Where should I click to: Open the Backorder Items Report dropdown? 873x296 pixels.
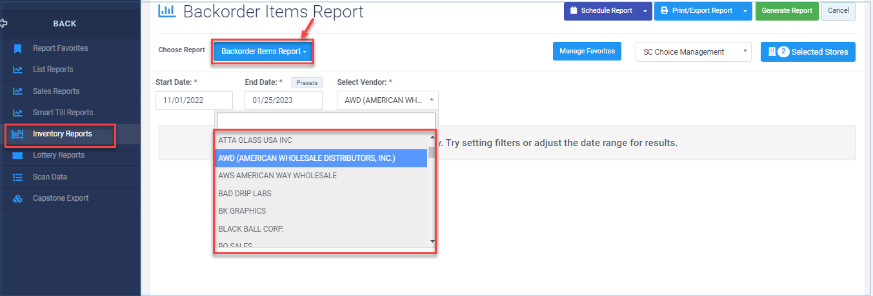263,51
